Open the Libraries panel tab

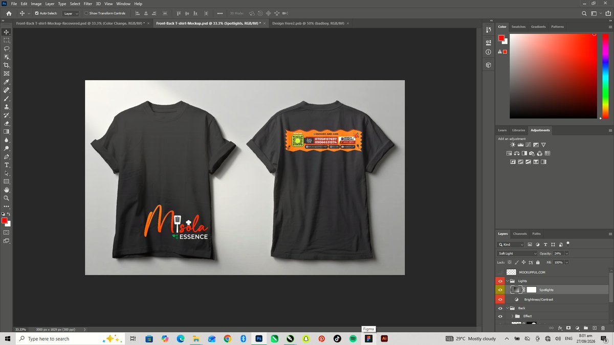click(x=518, y=130)
